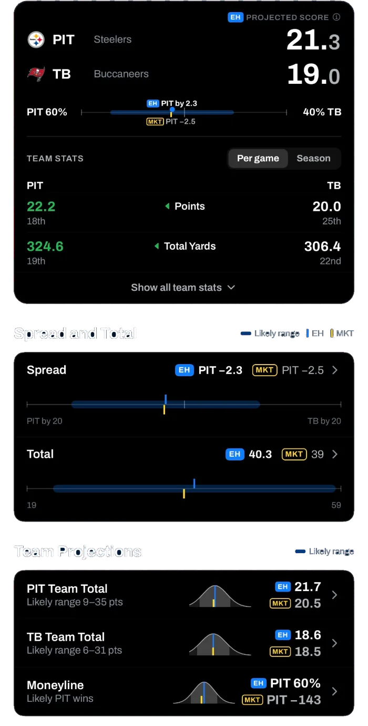Click the blue EH marker on Spread slider
The image size is (368, 726).
pyautogui.click(x=166, y=399)
